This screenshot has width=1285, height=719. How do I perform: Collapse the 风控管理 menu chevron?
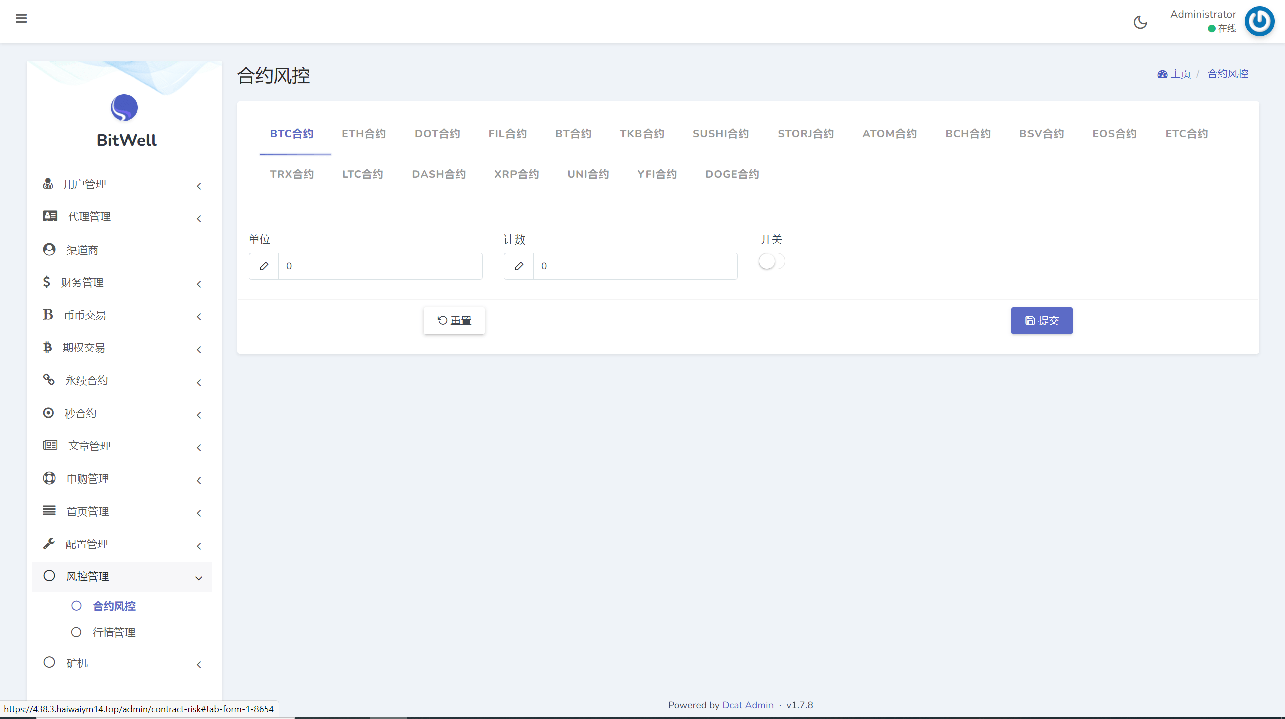tap(199, 578)
